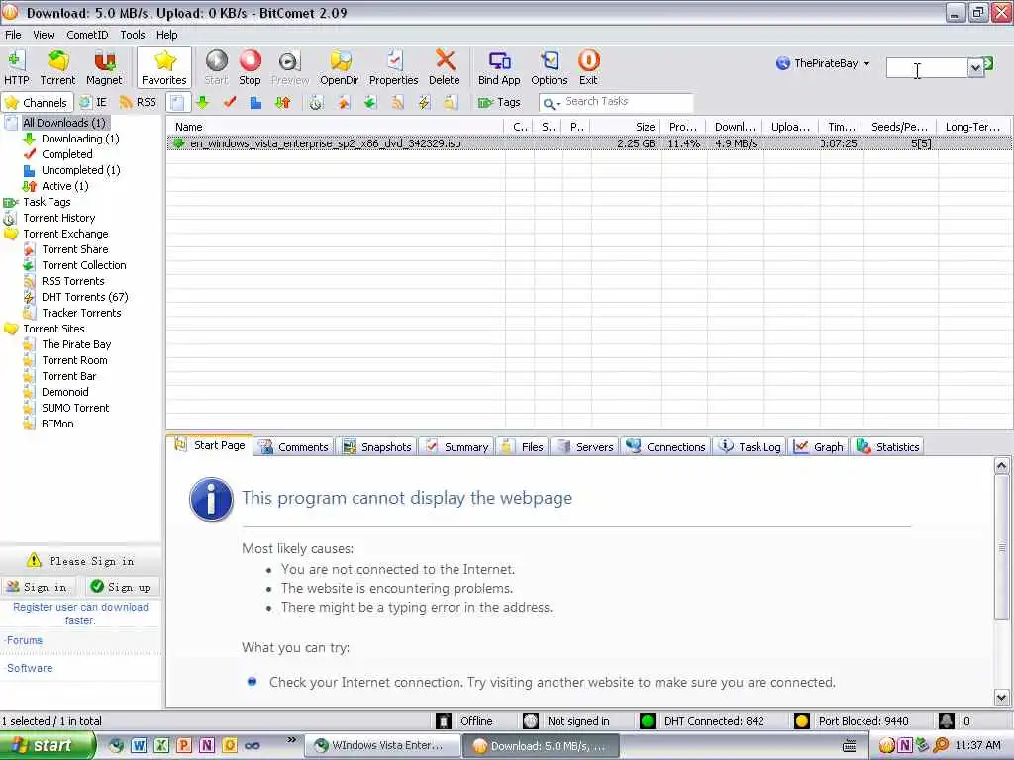Open task Properties from toolbar
1014x760 pixels.
[x=393, y=67]
